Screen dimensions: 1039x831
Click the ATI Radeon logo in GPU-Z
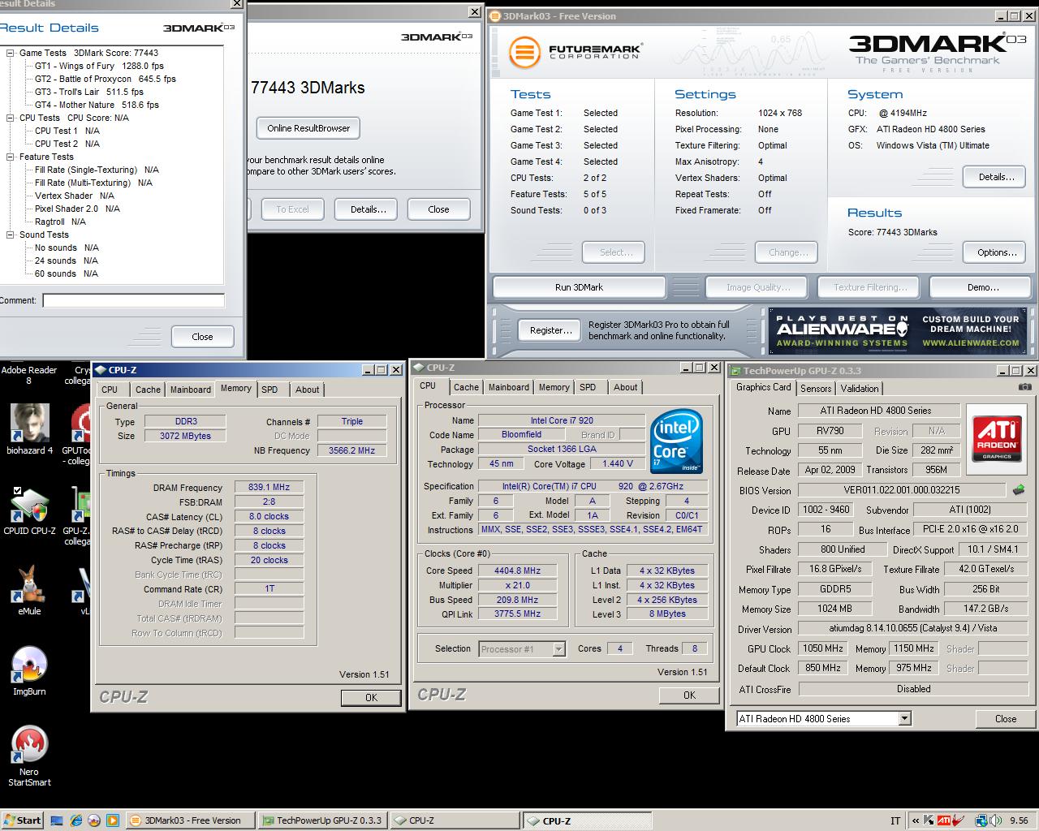click(x=998, y=438)
